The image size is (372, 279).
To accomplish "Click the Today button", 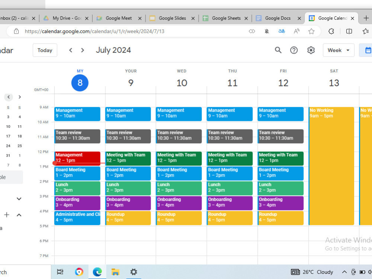I will [x=45, y=50].
